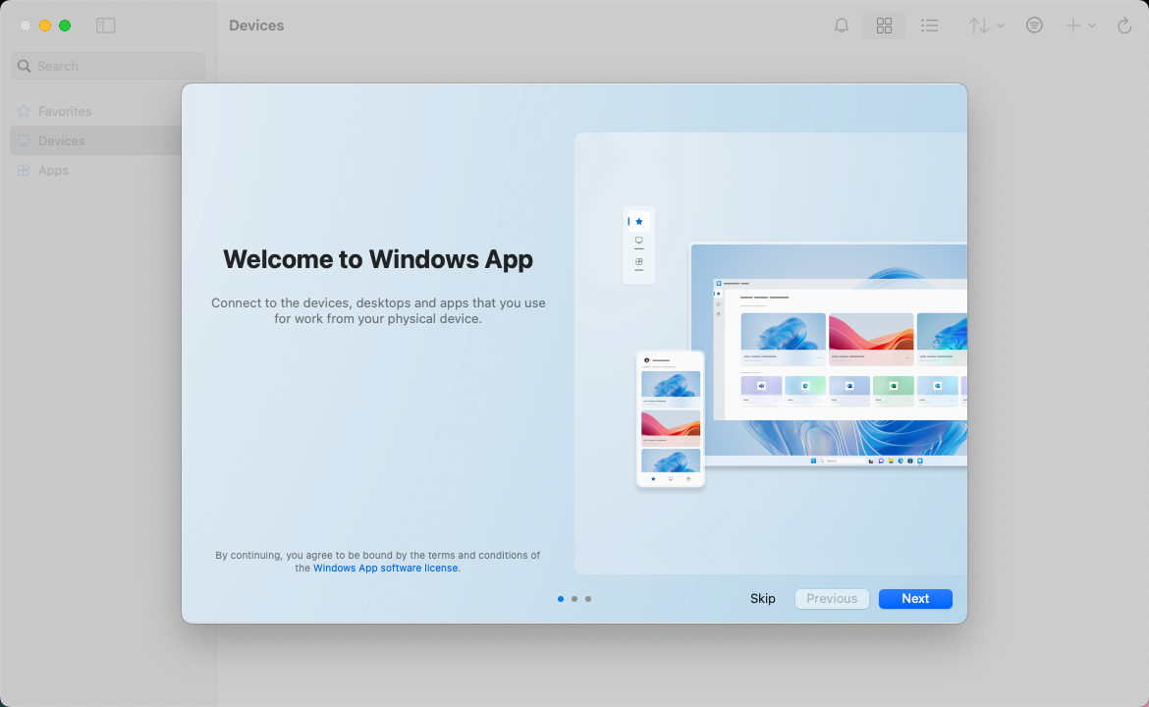Click the Skip button
Image resolution: width=1149 pixels, height=707 pixels.
click(762, 599)
